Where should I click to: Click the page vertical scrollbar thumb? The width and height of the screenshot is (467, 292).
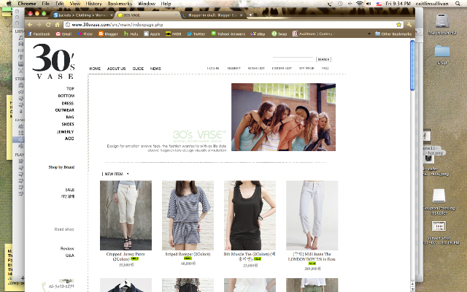(412, 65)
